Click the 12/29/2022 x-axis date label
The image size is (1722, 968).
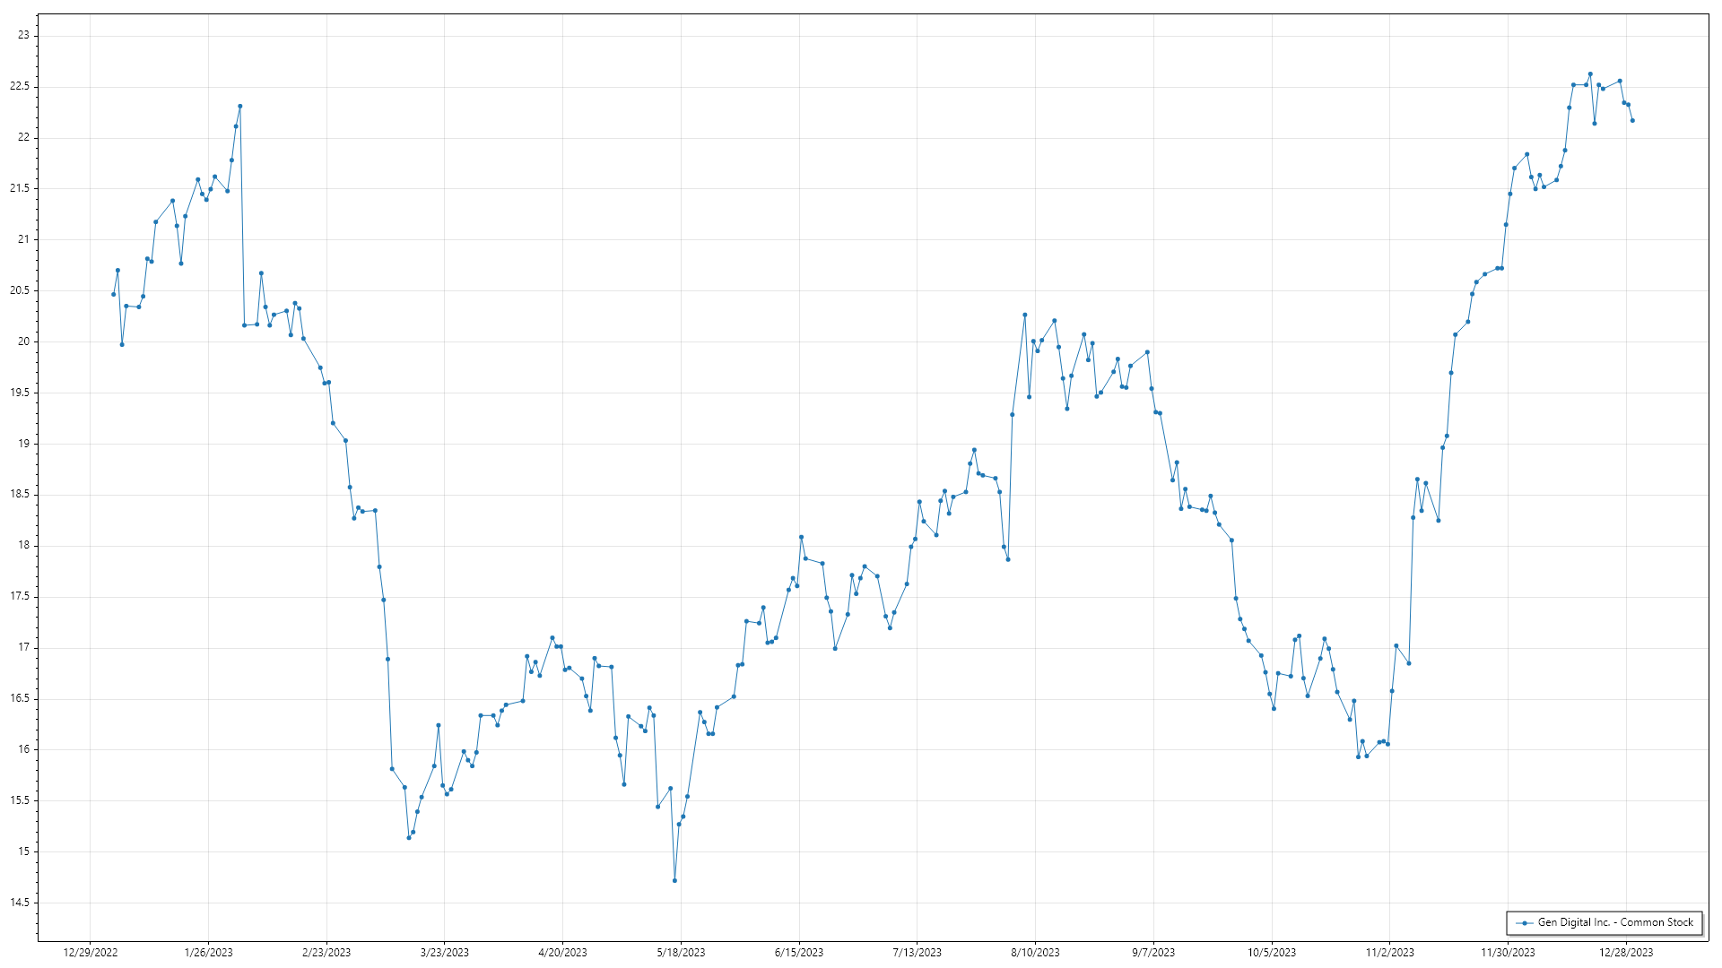pos(91,953)
